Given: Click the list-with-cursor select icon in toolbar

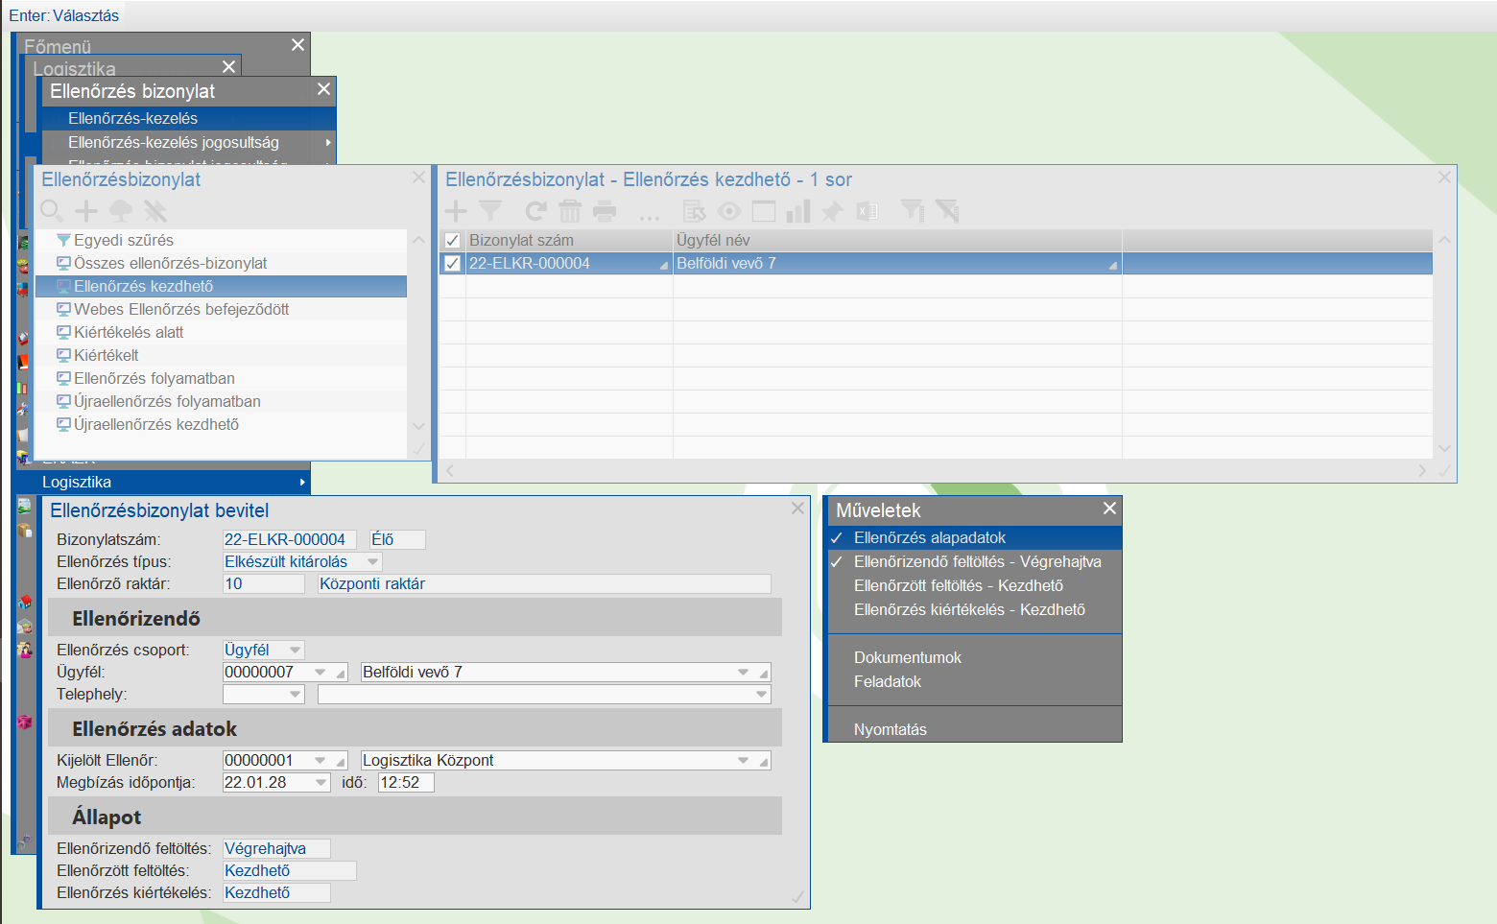Looking at the screenshot, I should pyautogui.click(x=695, y=211).
